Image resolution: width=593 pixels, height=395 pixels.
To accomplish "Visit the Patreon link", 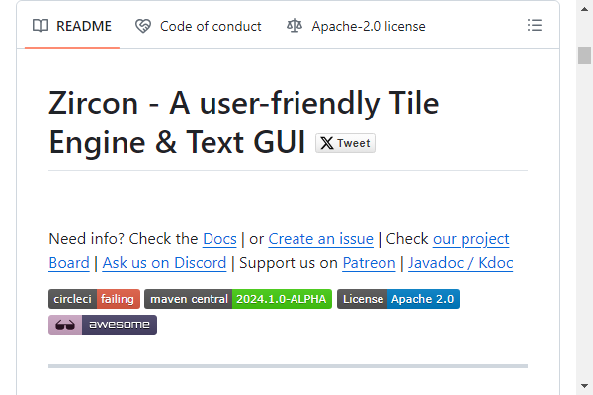I will point(369,263).
